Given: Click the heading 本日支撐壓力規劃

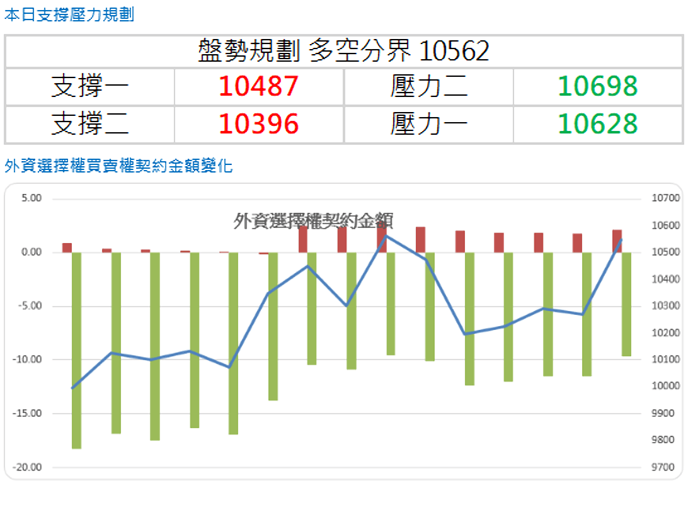Looking at the screenshot, I should point(69,14).
